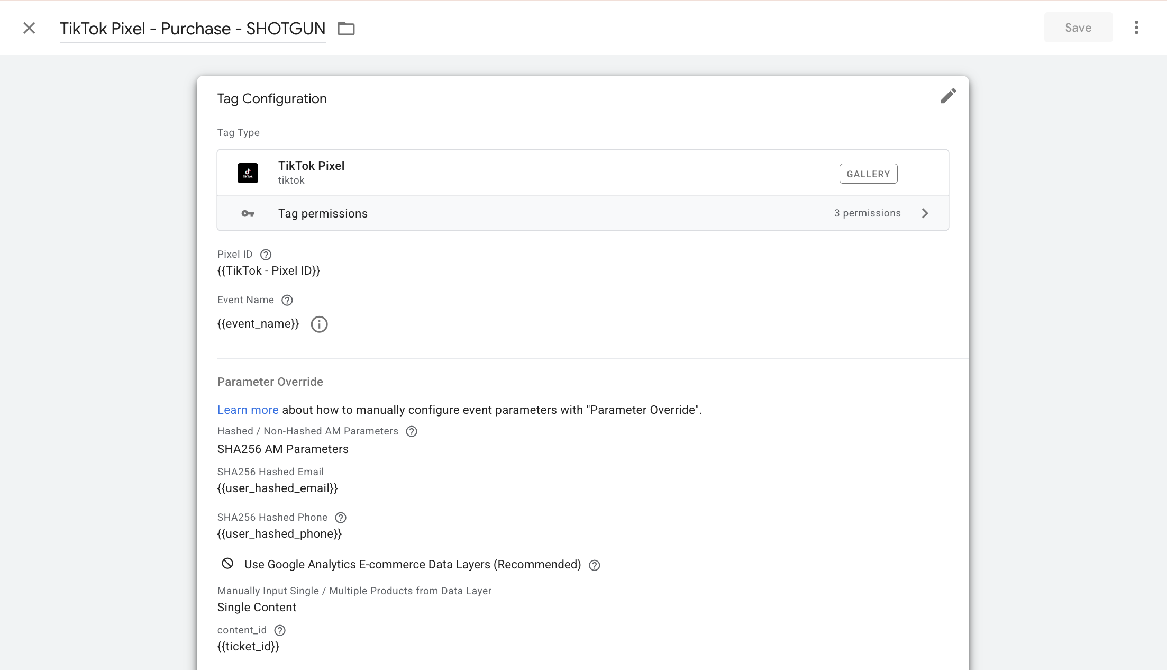Edit Tag Configuration with pencil icon
This screenshot has width=1167, height=670.
(948, 96)
